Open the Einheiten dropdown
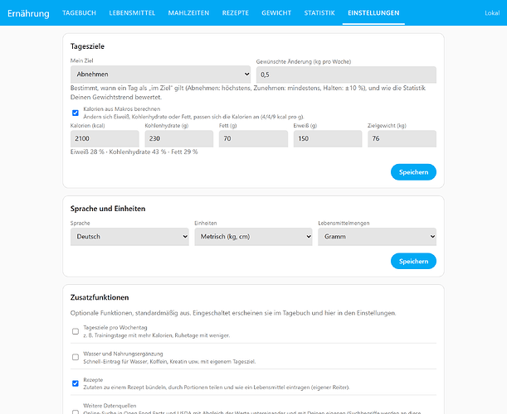This screenshot has height=414, width=507. [x=253, y=237]
